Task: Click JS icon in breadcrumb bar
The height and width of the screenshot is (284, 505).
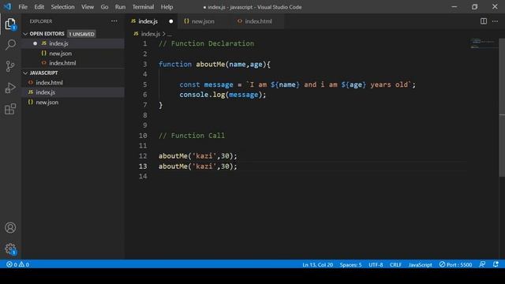Action: (136, 33)
